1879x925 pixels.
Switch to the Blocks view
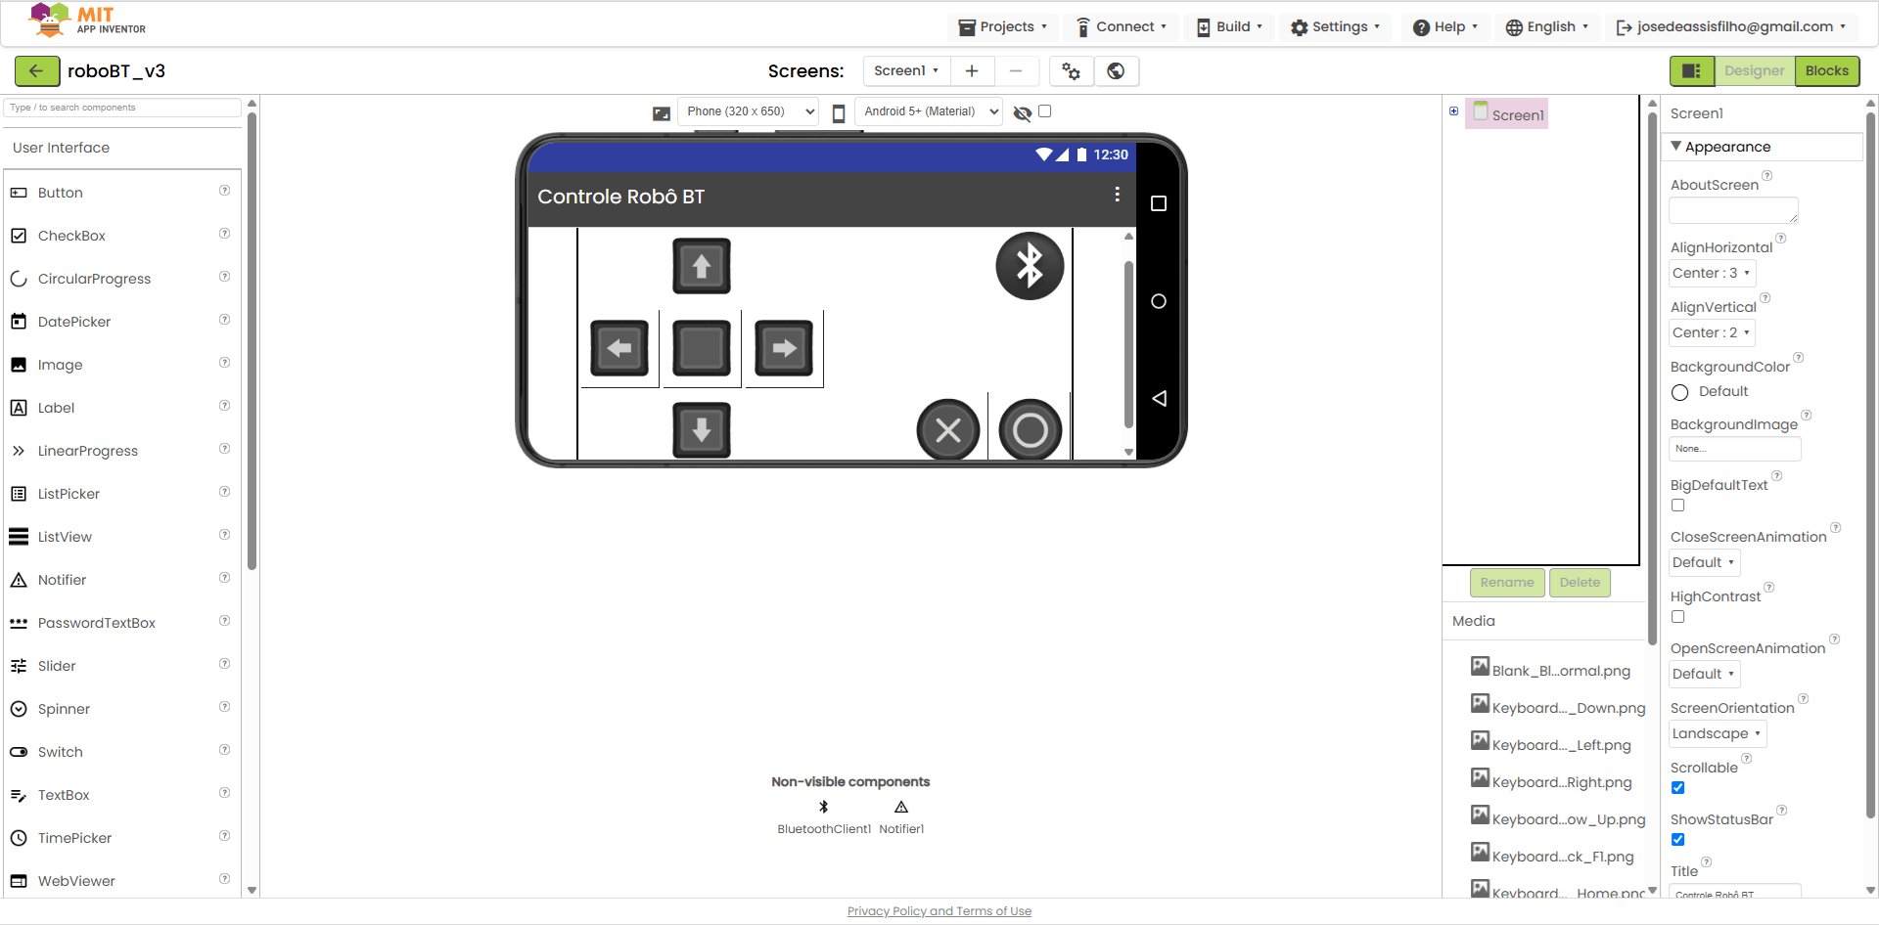point(1826,70)
